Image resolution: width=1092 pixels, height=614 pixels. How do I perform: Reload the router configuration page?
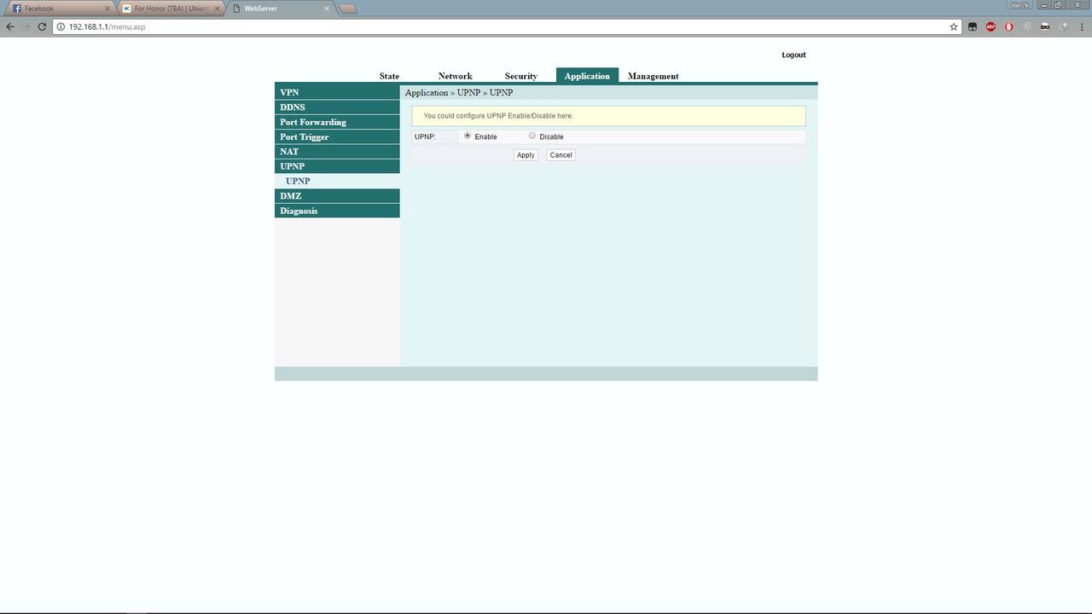pos(41,26)
